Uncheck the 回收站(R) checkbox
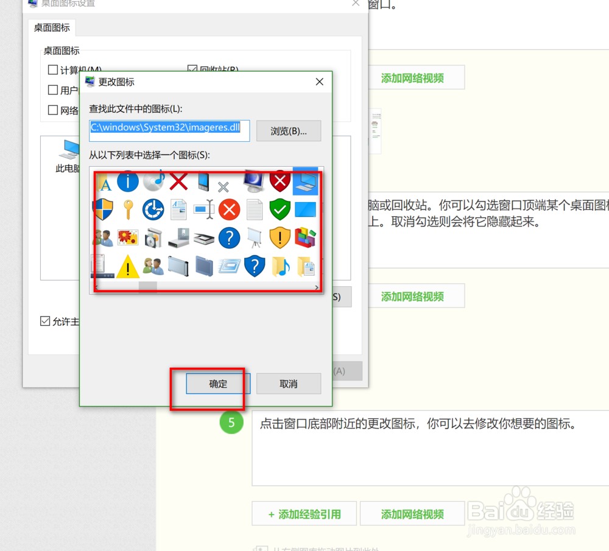The image size is (609, 551). coord(192,67)
